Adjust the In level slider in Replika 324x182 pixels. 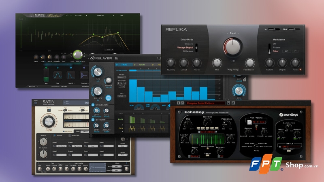point(274,29)
